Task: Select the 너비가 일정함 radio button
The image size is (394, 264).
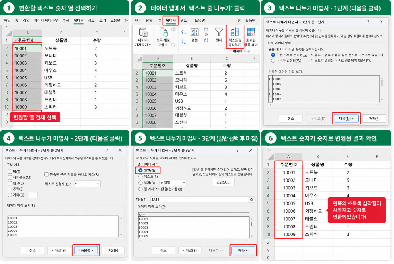Action: [273, 61]
